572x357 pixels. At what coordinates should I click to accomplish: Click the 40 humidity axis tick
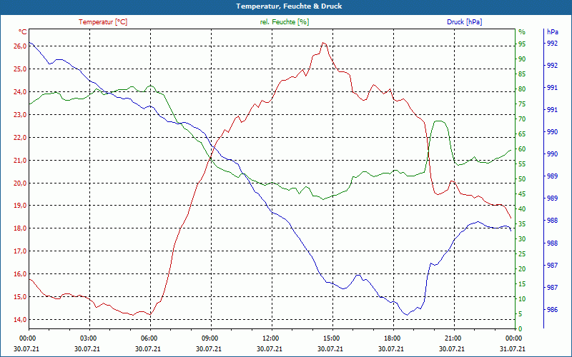[x=522, y=208]
